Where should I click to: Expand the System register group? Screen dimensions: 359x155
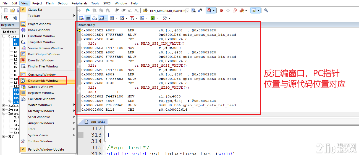pyautogui.click(x=4, y=110)
